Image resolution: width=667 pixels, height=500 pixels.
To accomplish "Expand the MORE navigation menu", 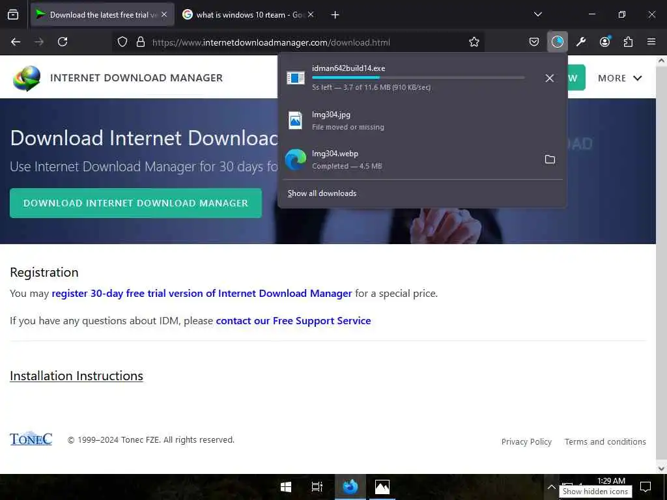I will coord(620,78).
